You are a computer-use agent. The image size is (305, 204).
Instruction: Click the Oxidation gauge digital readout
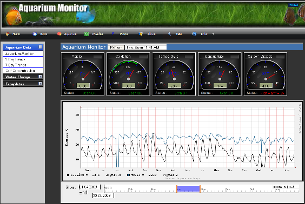(129, 86)
